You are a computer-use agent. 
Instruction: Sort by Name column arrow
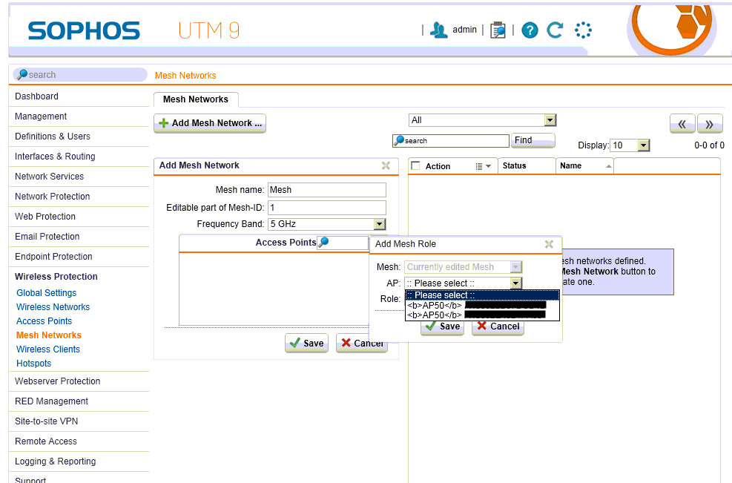[x=608, y=166]
